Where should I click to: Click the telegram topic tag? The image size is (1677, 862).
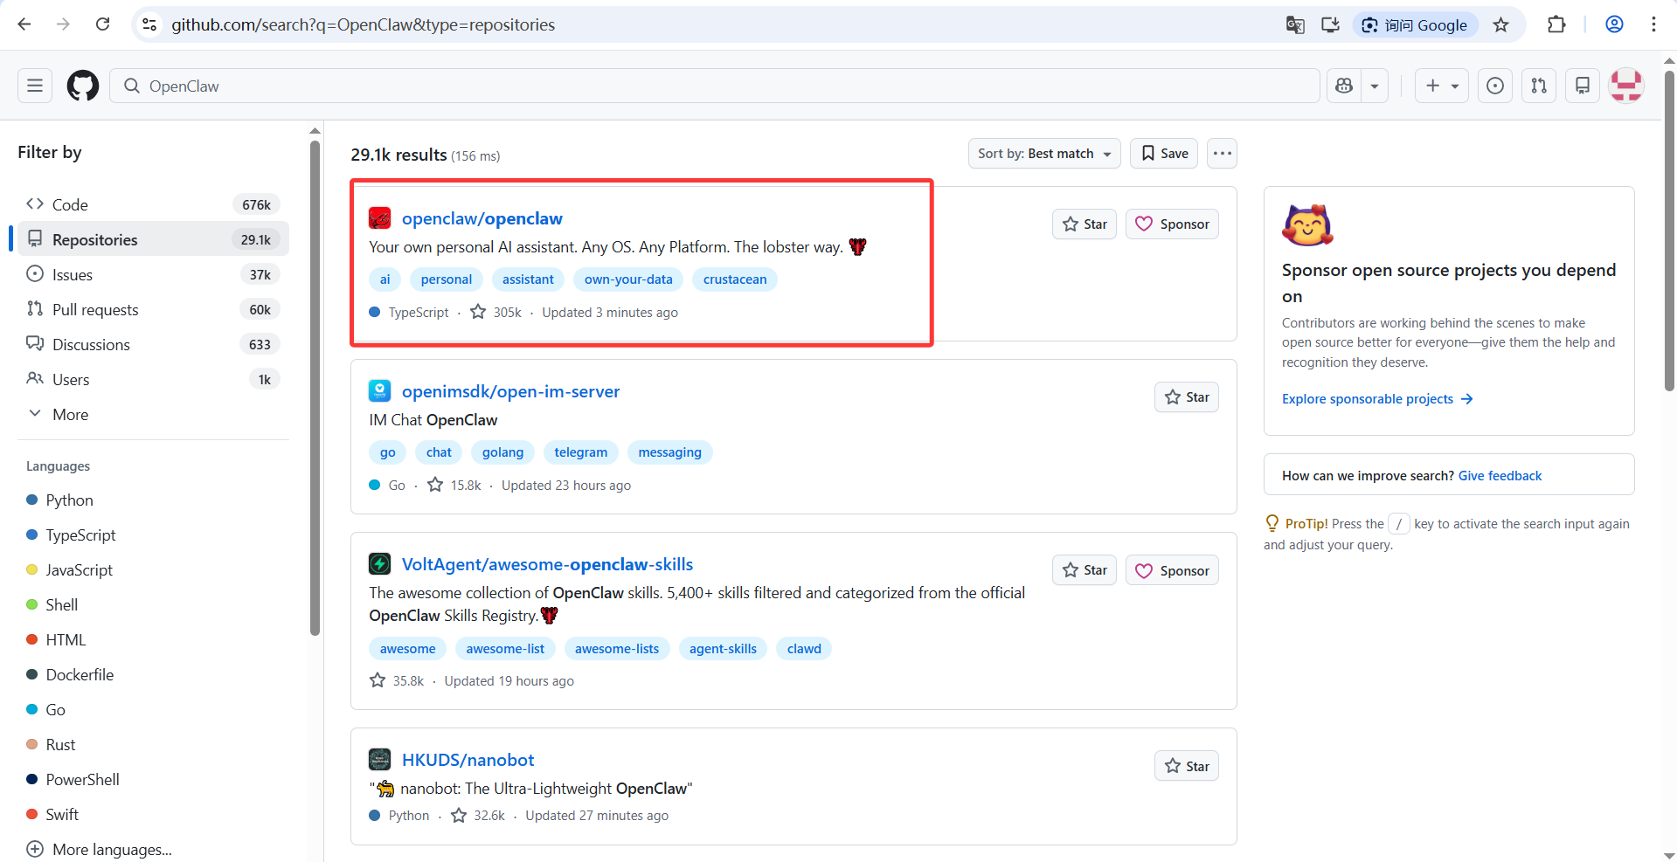pyautogui.click(x=580, y=452)
